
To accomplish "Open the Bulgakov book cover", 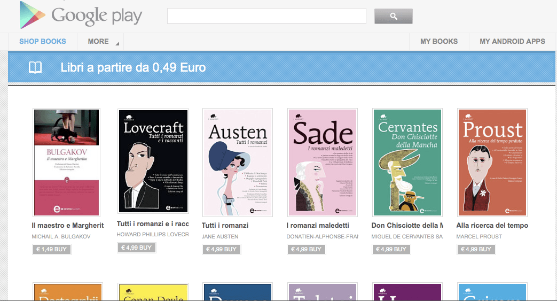I will click(x=67, y=162).
